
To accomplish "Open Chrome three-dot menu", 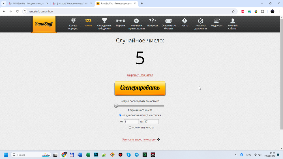I will coord(279,11).
